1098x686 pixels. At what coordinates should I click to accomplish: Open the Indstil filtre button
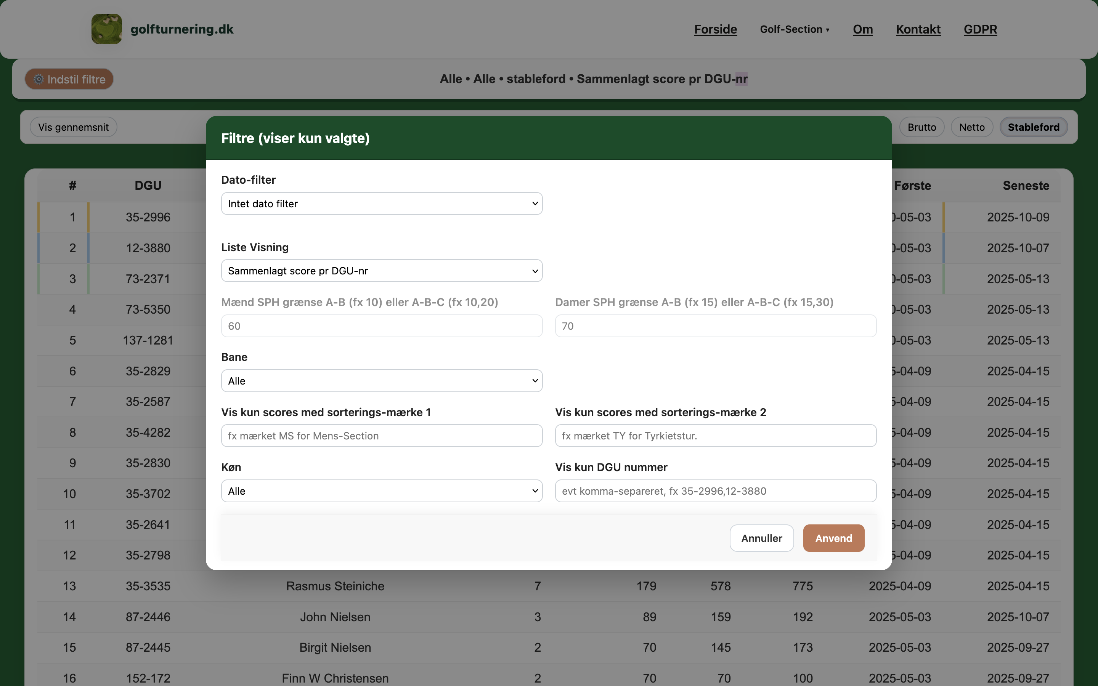pyautogui.click(x=69, y=79)
